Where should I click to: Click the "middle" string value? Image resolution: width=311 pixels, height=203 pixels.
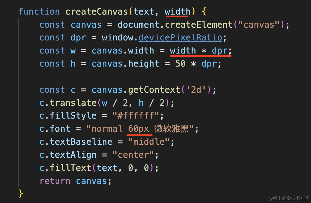click(x=149, y=142)
